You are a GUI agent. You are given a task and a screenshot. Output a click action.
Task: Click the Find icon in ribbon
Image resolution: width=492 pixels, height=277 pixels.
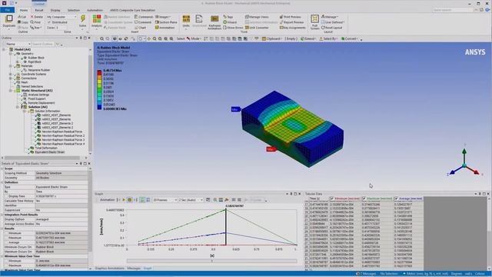[x=35, y=22]
